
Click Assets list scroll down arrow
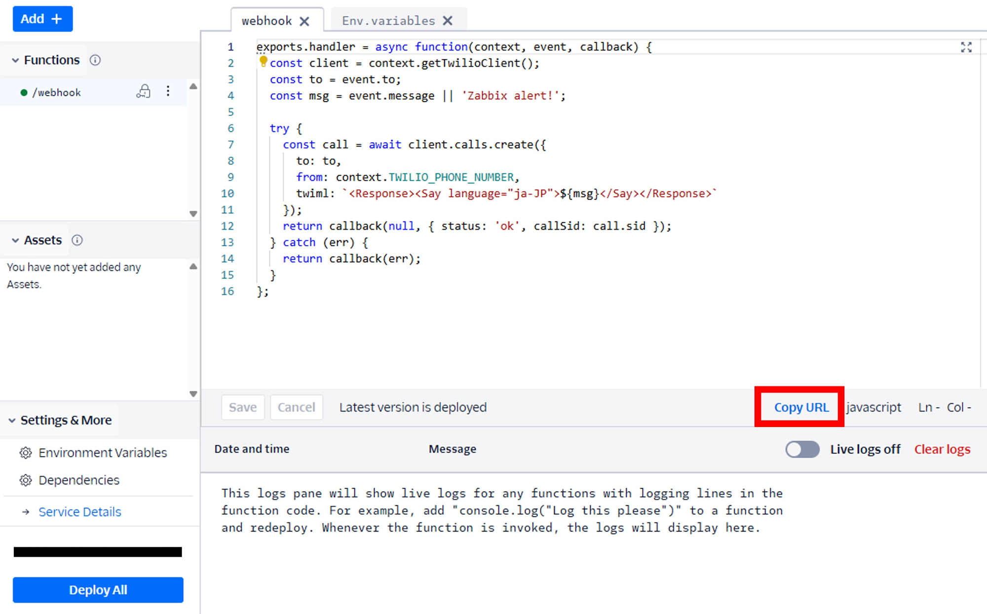click(x=193, y=394)
